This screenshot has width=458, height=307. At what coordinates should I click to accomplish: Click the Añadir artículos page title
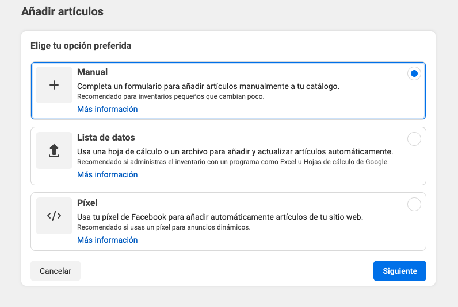tap(62, 11)
